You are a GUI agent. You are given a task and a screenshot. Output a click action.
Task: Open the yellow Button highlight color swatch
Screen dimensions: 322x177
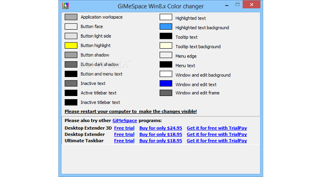tap(71, 46)
